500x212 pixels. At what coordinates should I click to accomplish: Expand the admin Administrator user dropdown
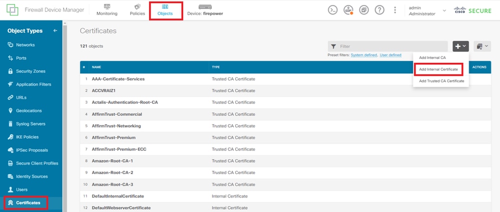[x=427, y=10]
